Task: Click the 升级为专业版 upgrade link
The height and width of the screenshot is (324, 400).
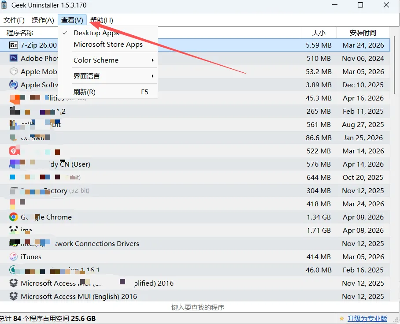Action: [x=367, y=318]
